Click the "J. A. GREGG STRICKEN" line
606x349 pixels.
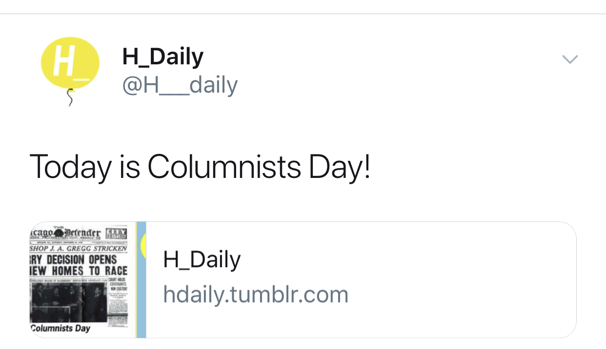tap(78, 248)
